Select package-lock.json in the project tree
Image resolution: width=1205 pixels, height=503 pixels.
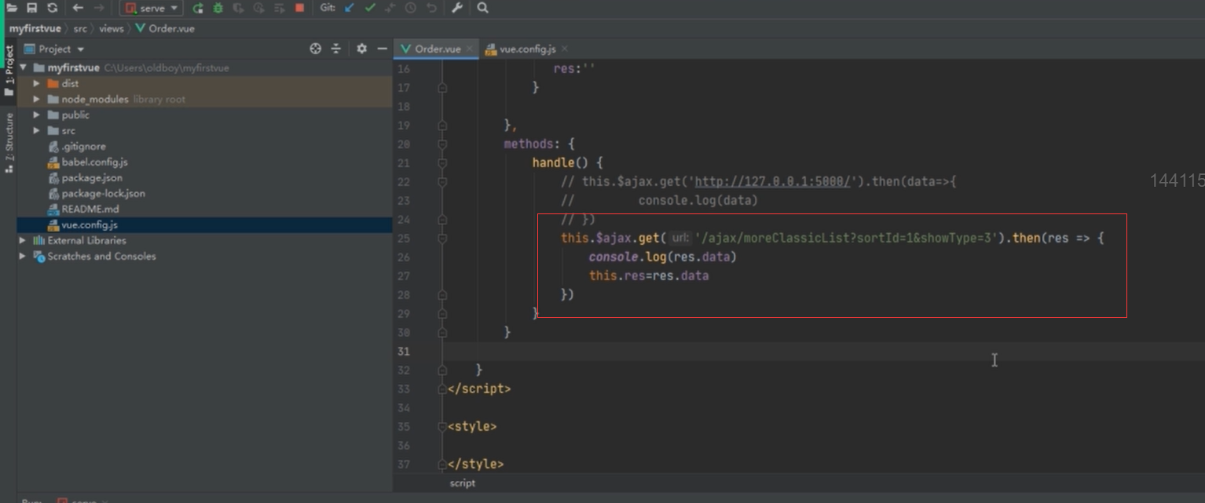tap(204, 193)
